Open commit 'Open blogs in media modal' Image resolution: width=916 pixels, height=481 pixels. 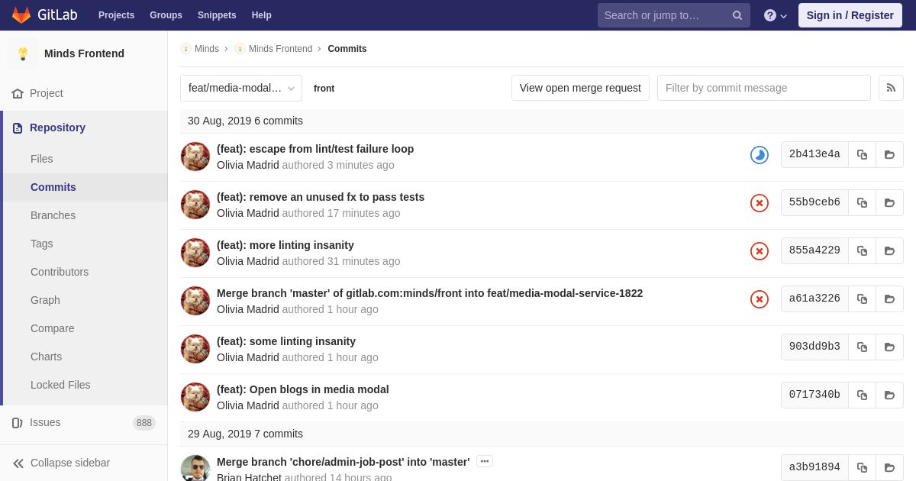pyautogui.click(x=303, y=389)
